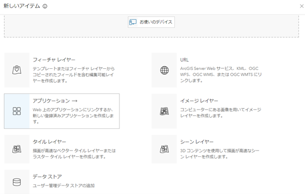The height and width of the screenshot is (194, 305).
Task: Click the arrow next to アプリケーション
Action: (x=75, y=101)
